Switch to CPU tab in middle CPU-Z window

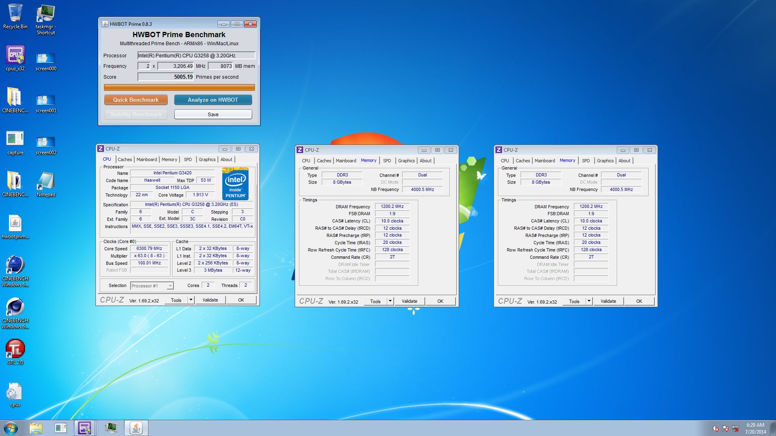click(x=306, y=161)
